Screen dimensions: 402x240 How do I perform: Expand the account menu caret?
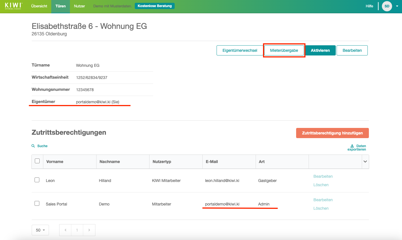coord(397,6)
